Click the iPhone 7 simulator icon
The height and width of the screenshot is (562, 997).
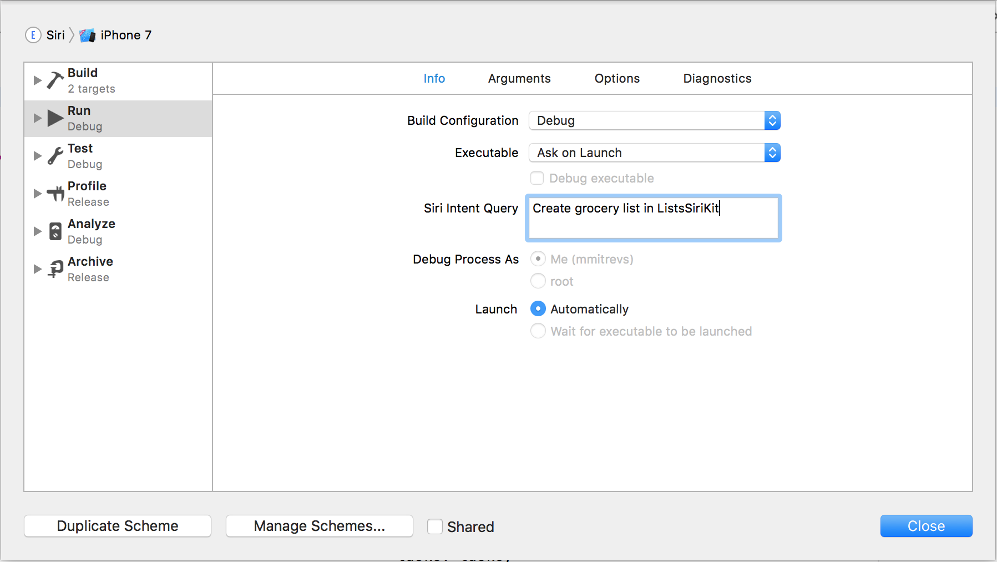coord(87,36)
